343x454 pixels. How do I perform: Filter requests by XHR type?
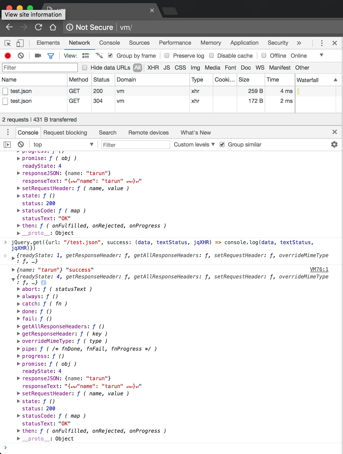click(153, 68)
